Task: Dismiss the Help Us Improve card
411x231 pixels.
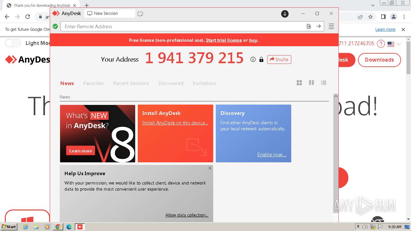Action: click(x=210, y=168)
